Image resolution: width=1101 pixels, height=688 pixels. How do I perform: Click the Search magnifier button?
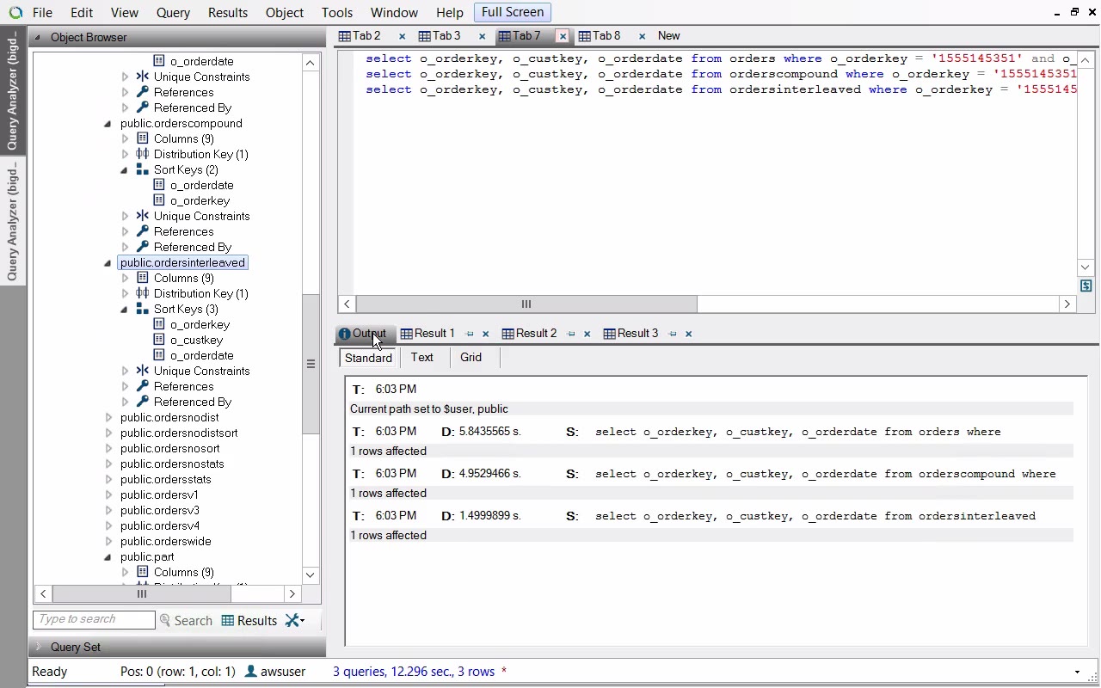tap(186, 620)
